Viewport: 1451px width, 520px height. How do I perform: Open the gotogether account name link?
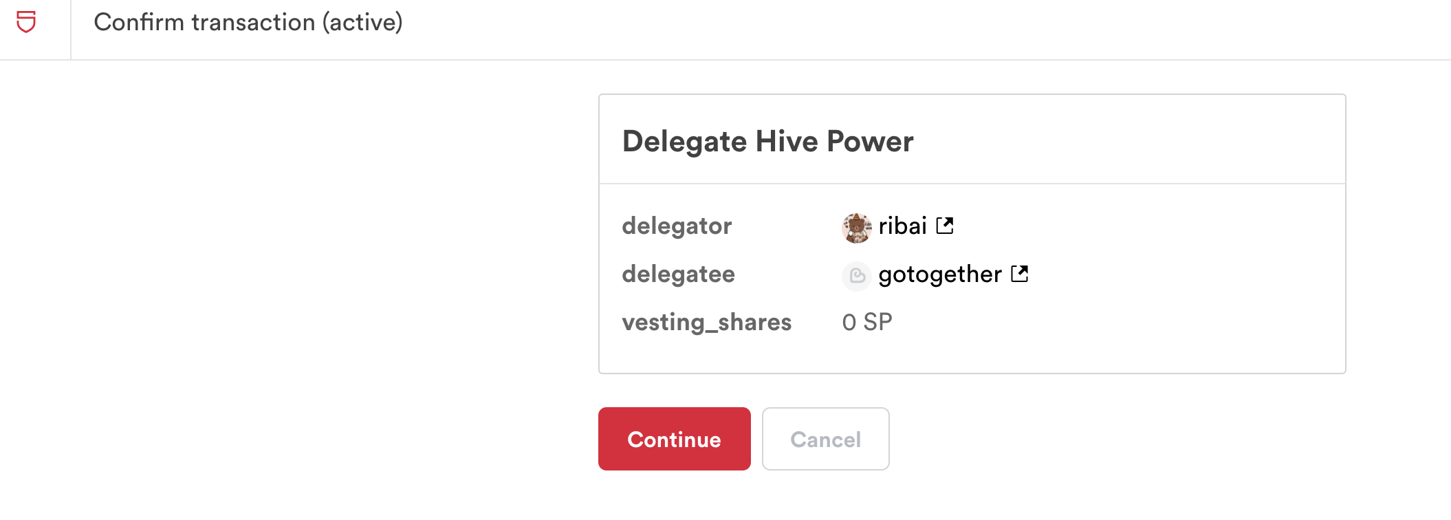click(x=939, y=274)
